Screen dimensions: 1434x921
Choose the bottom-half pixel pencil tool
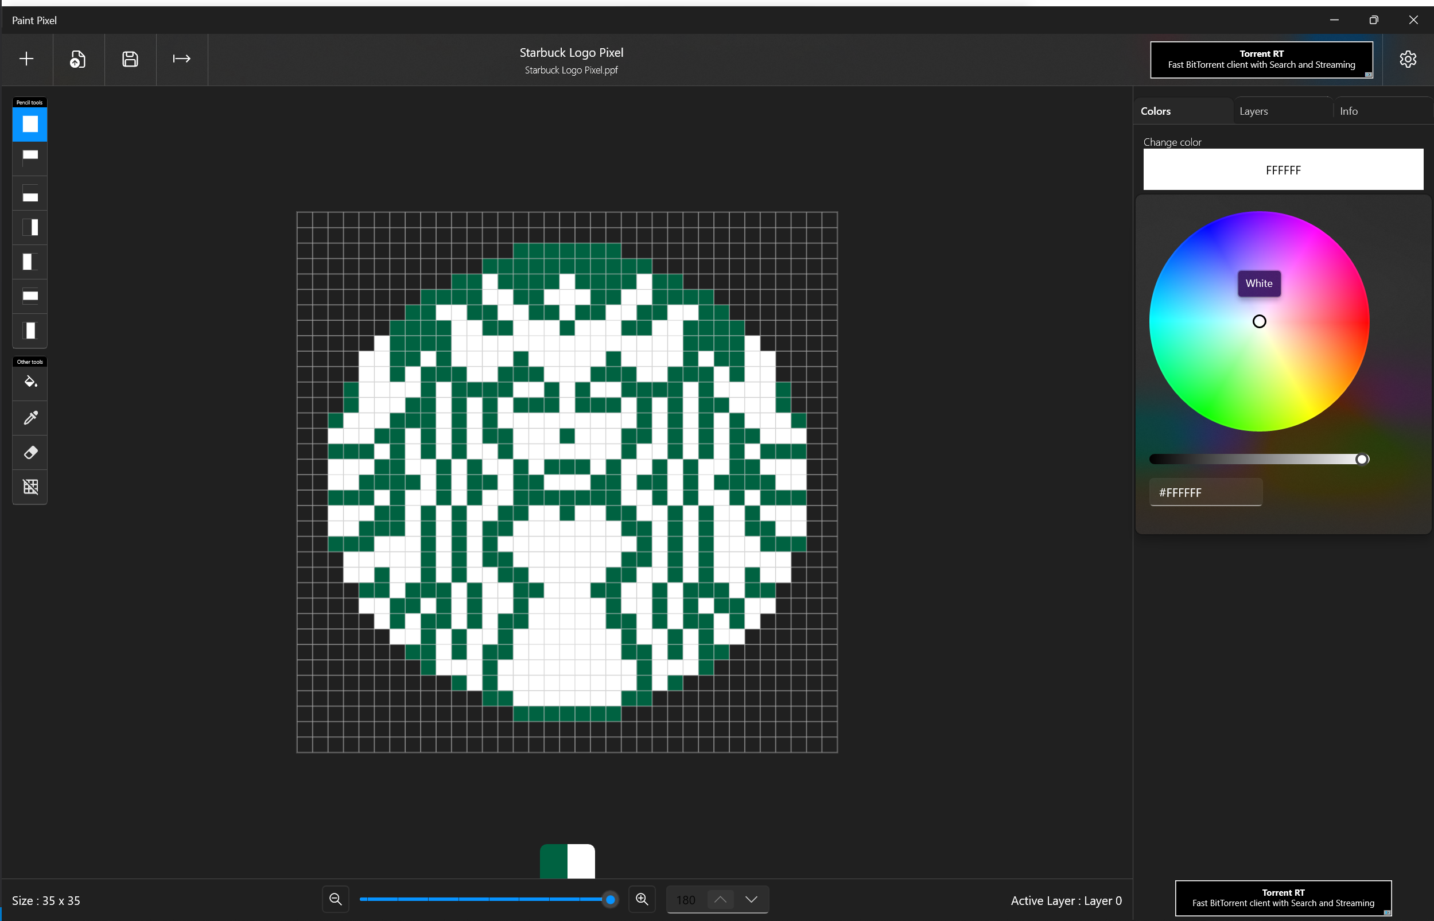pos(30,193)
